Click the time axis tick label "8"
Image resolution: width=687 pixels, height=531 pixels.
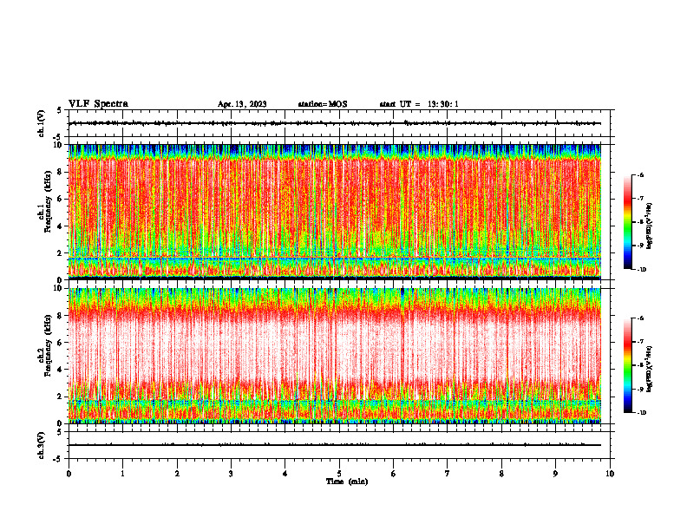(x=501, y=474)
